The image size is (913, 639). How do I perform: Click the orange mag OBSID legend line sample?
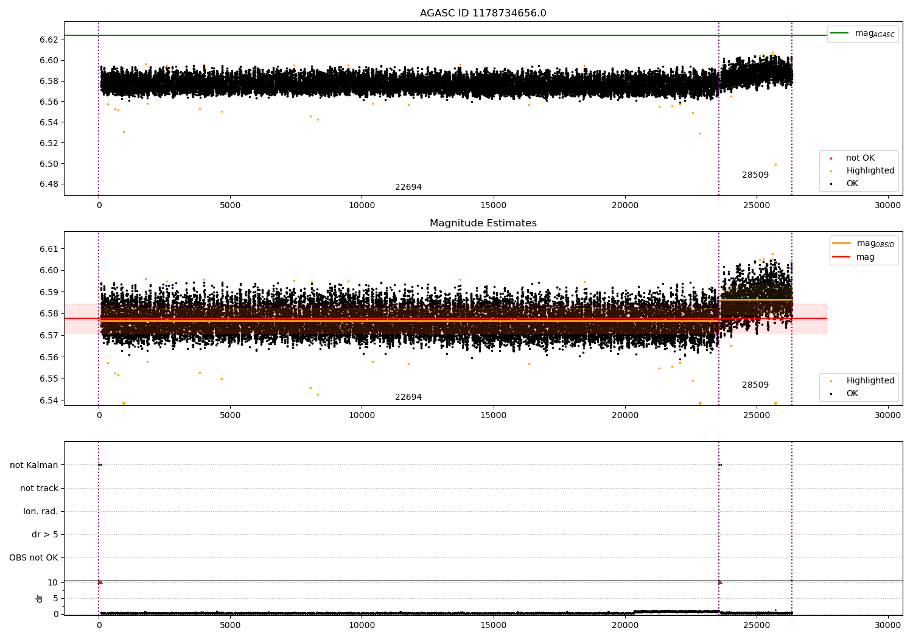(842, 243)
